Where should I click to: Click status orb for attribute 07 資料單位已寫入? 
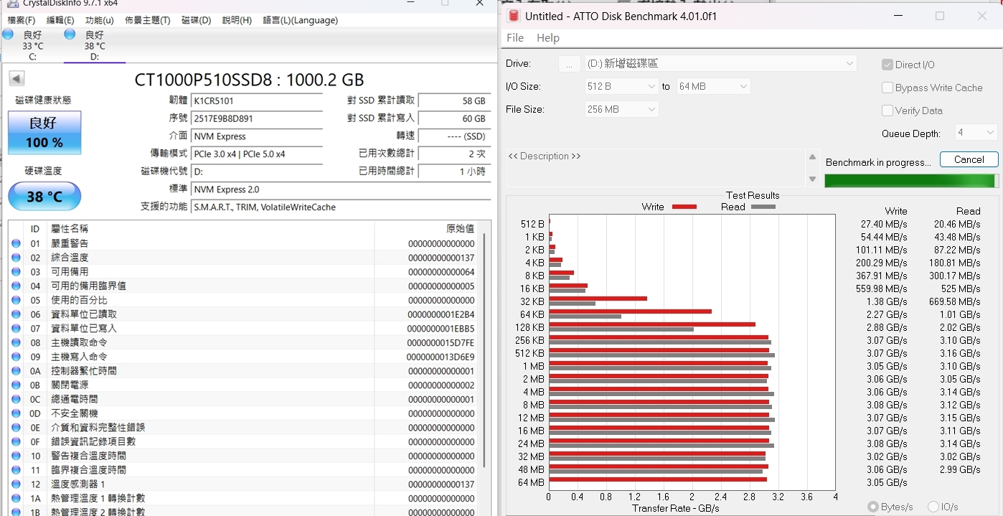pos(17,329)
